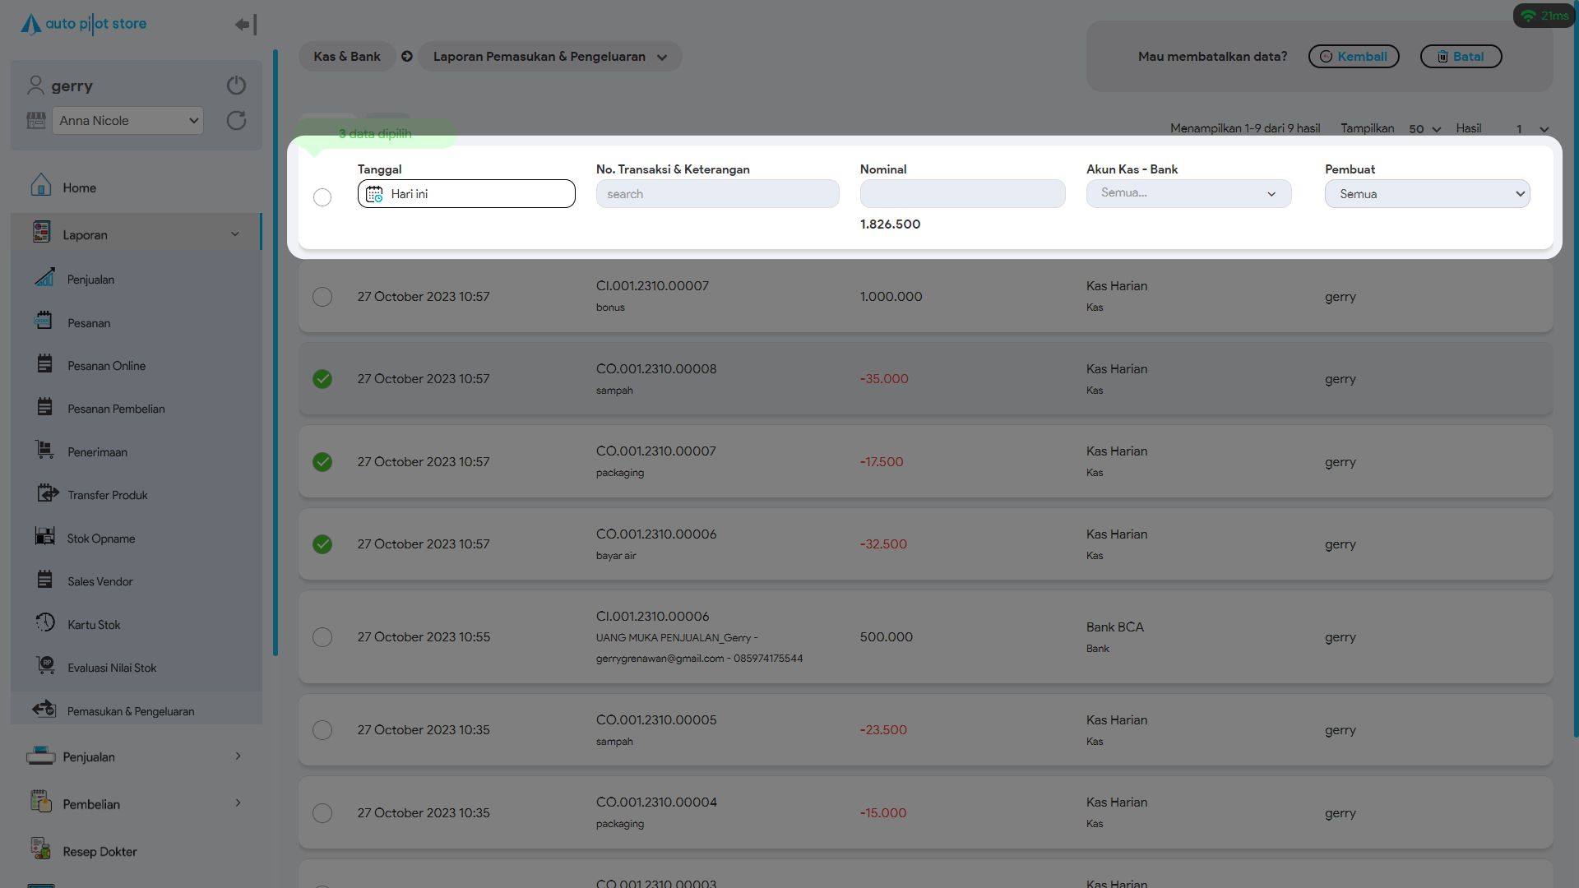Open the Anna Nicole store dropdown
Viewport: 1579px width, 888px height.
[x=127, y=121]
